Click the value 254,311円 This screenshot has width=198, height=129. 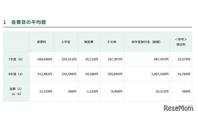69,59
